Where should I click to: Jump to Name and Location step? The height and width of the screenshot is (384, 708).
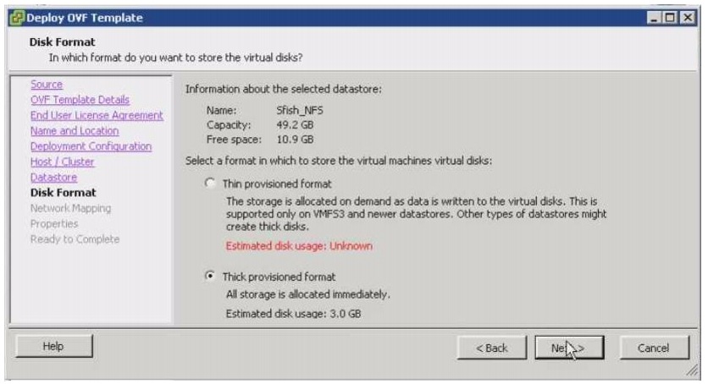pyautogui.click(x=75, y=131)
